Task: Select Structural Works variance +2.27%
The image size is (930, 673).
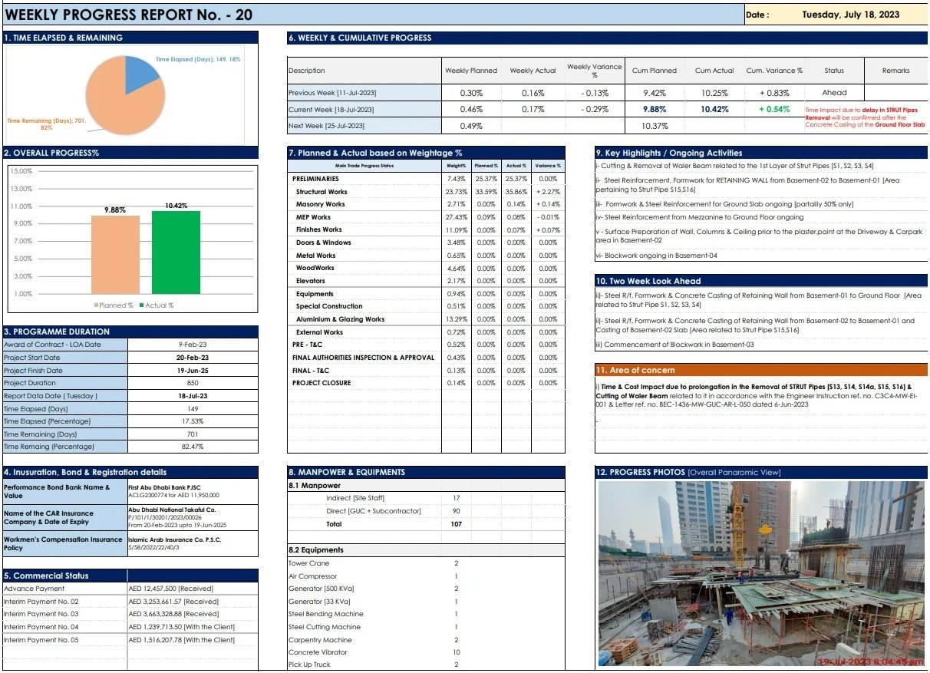Action: click(x=547, y=192)
